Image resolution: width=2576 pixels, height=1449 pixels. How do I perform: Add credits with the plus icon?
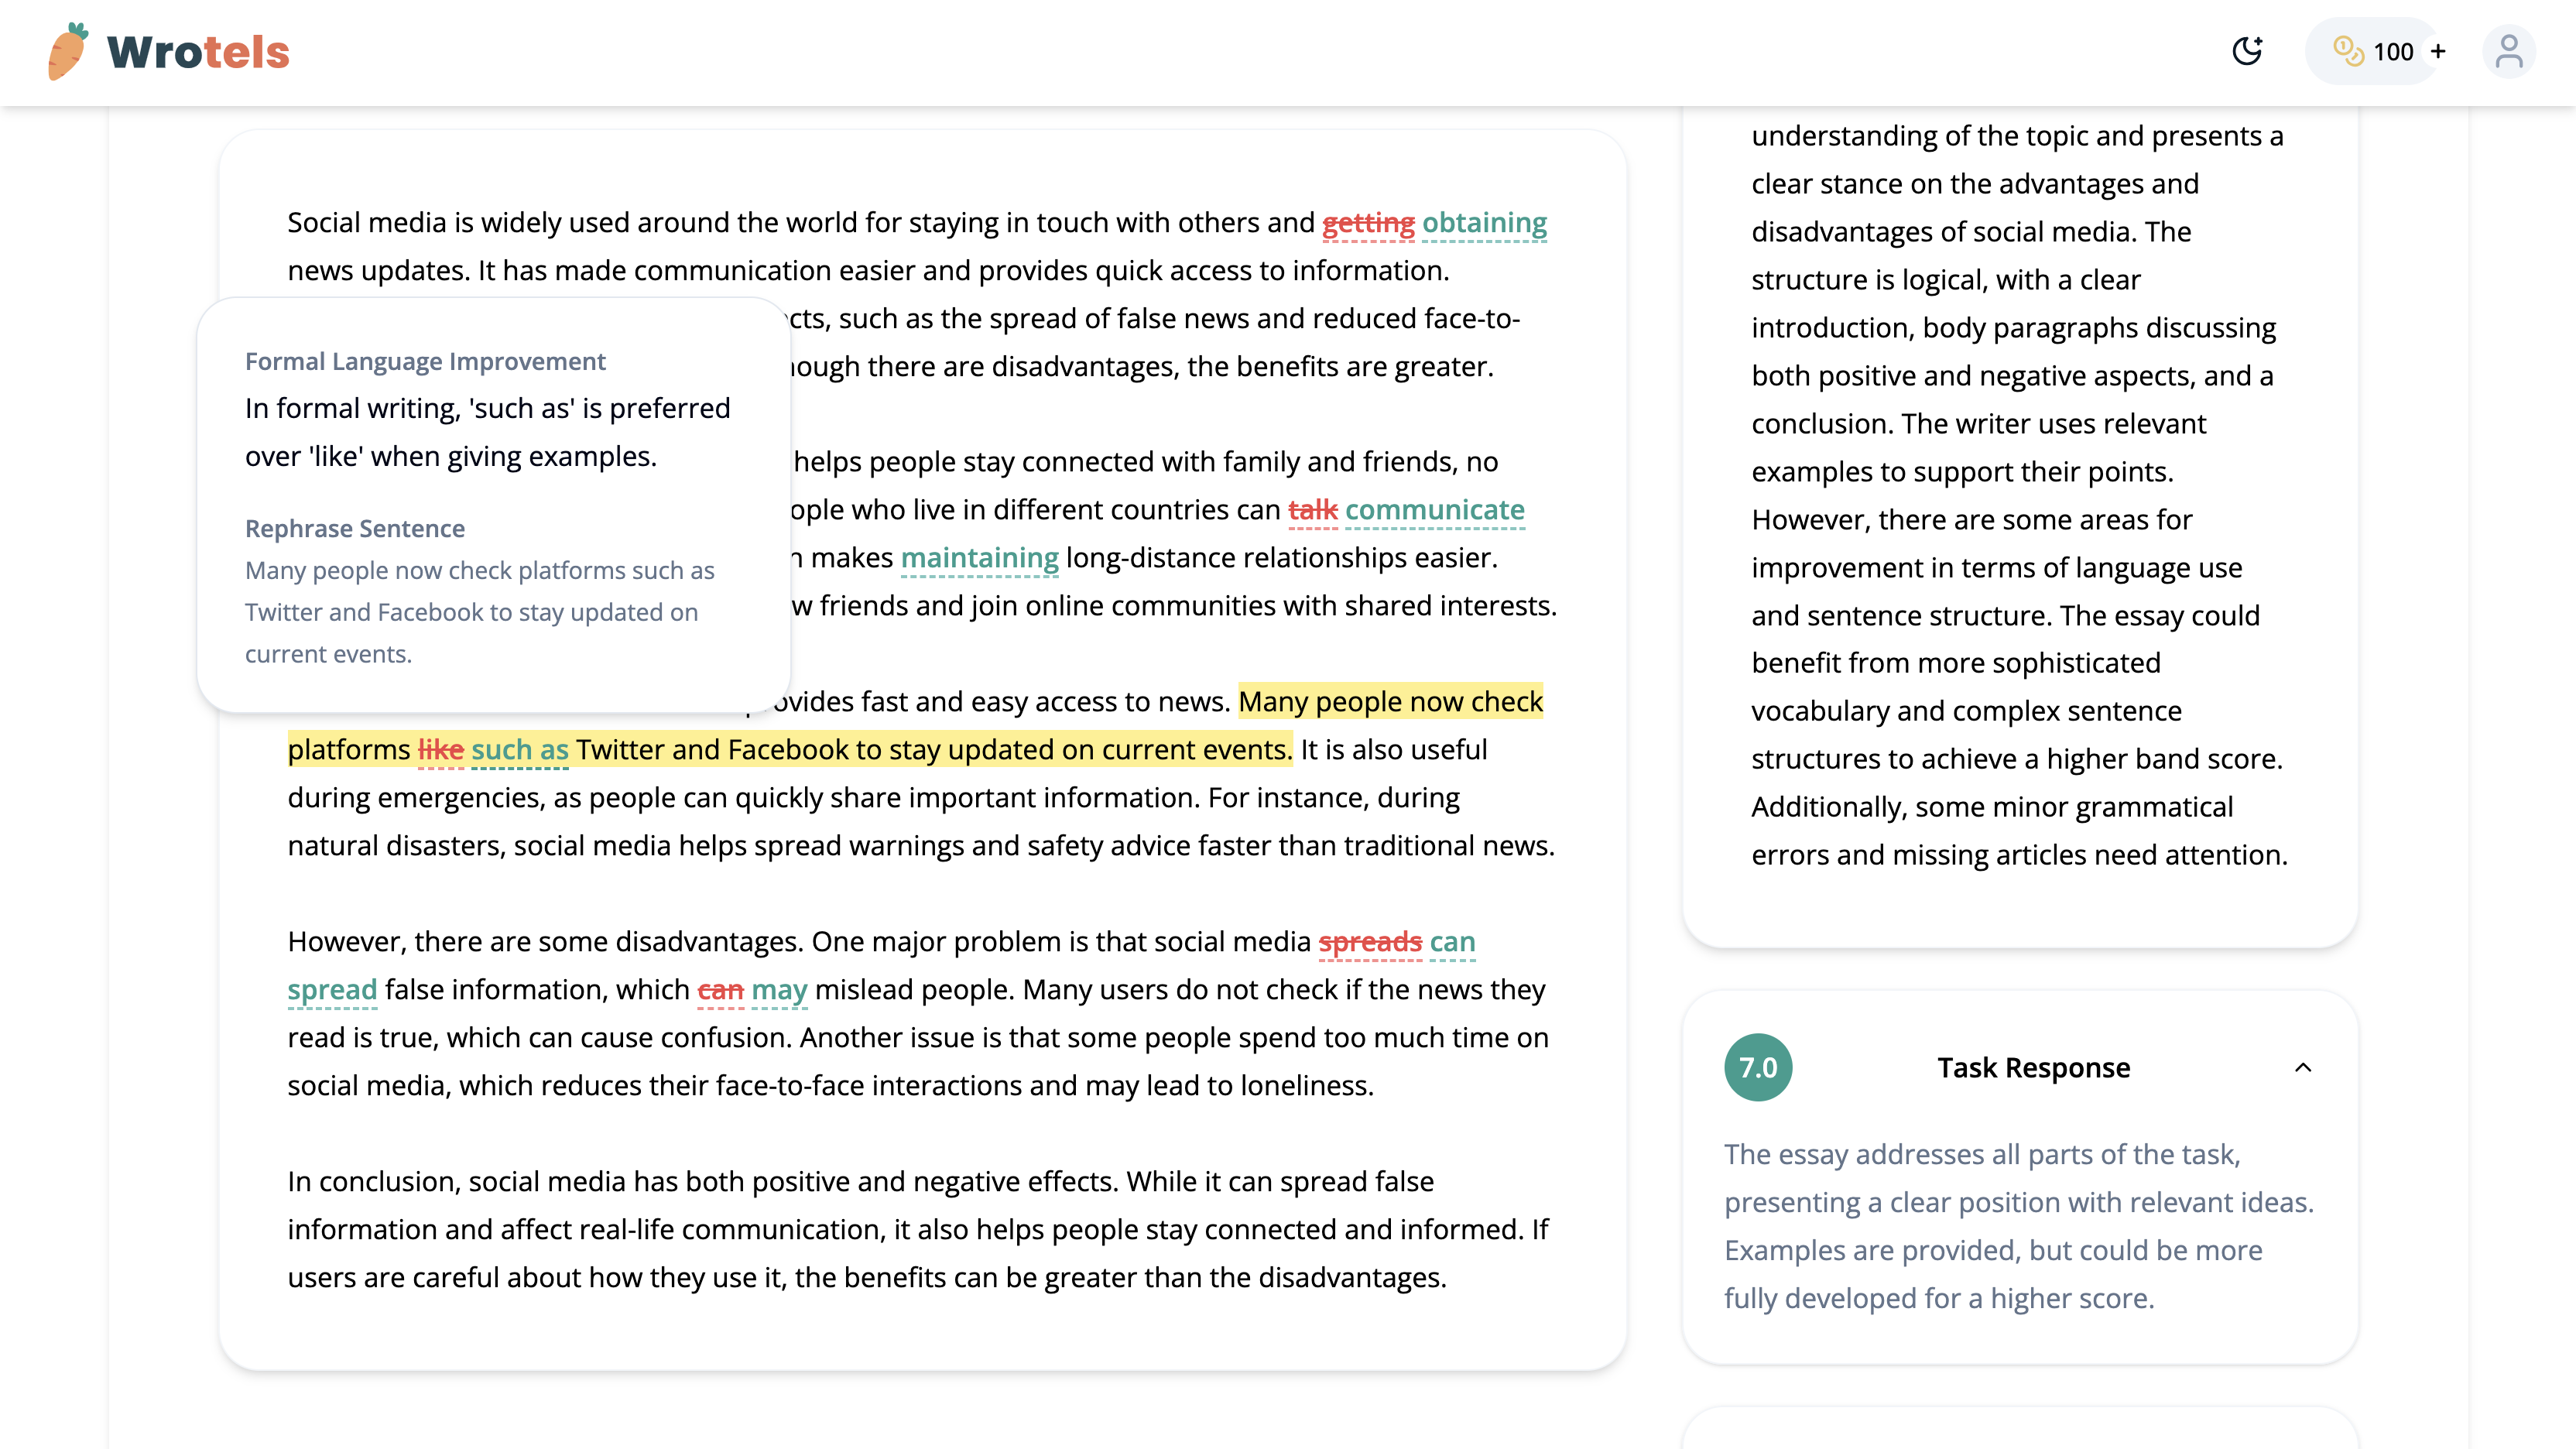click(2438, 51)
